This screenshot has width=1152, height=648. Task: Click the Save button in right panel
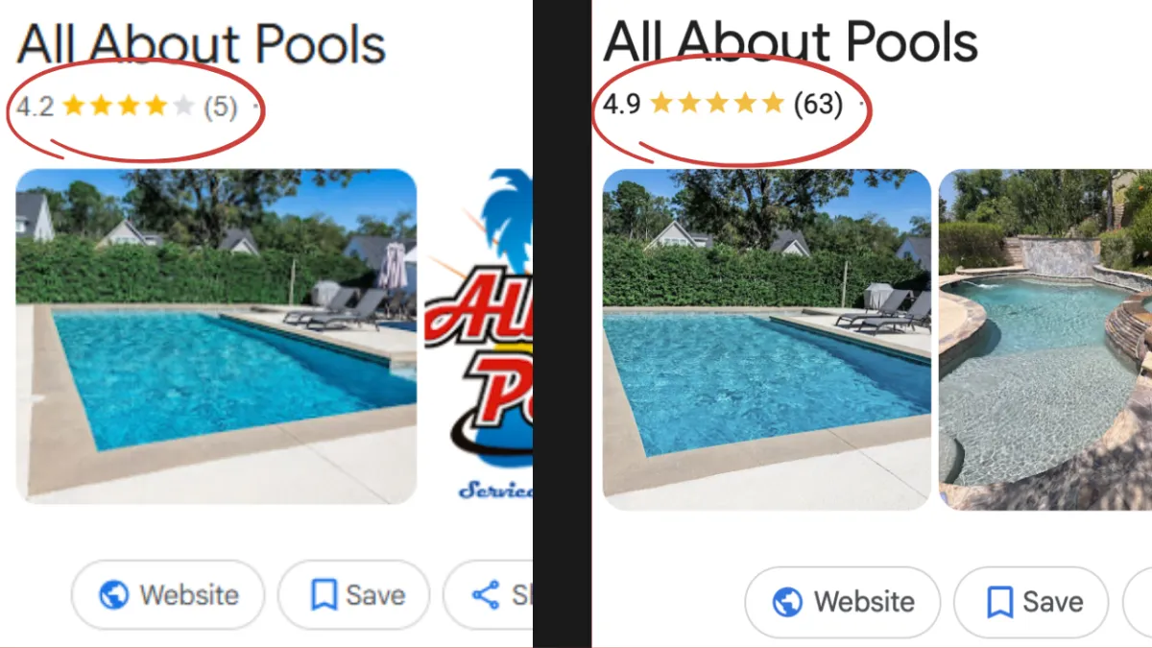point(1031,602)
